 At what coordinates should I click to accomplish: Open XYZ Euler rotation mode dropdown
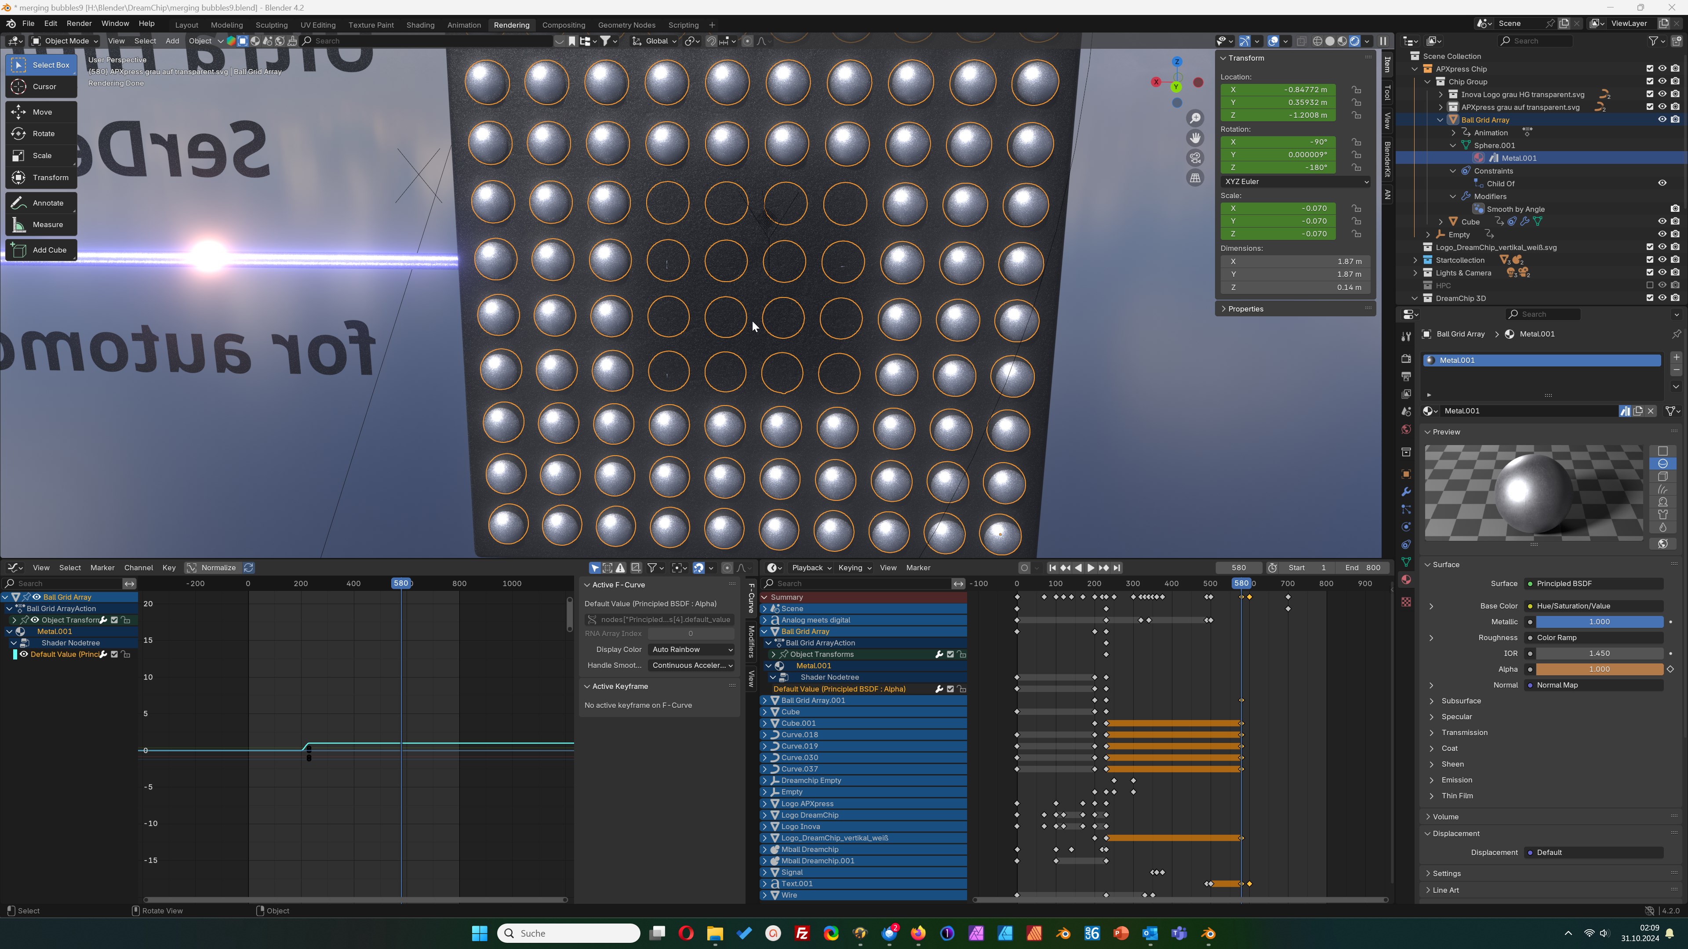tap(1295, 181)
